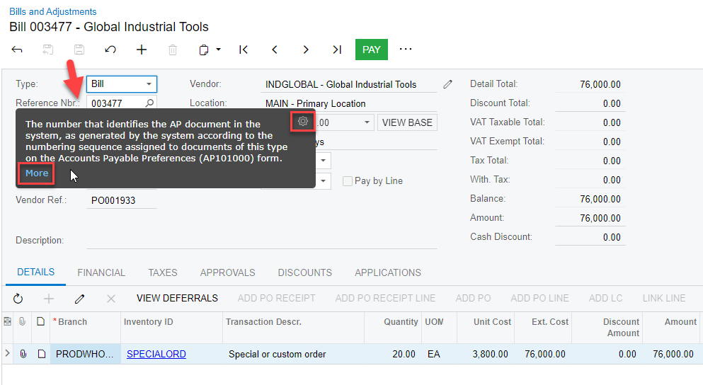
Task: Open the SPECIALORD inventory link
Action: [156, 354]
